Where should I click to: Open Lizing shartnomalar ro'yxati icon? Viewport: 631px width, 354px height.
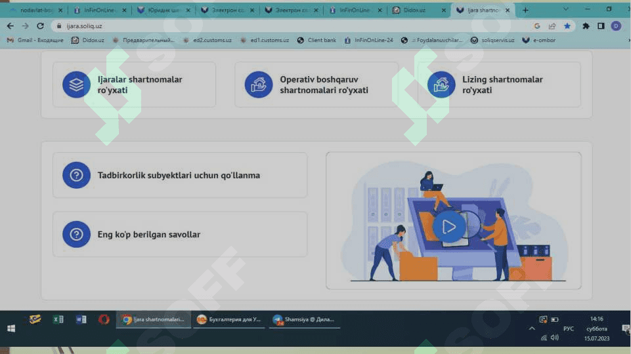(x=441, y=85)
